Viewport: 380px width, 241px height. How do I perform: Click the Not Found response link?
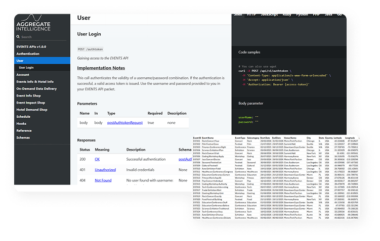click(102, 180)
